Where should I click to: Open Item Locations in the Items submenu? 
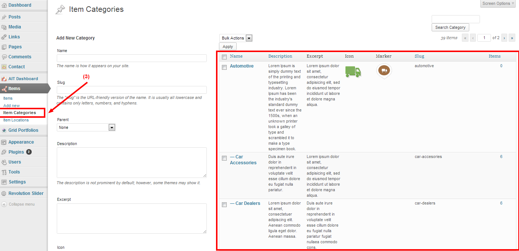click(x=16, y=120)
